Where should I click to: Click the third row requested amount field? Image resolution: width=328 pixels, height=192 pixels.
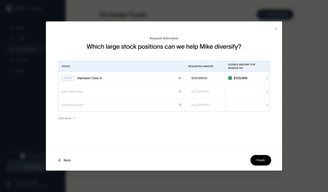205,105
